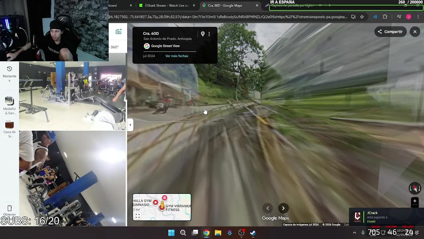
Task: Open the gym interior photo with blue columns
Action: pos(72,96)
